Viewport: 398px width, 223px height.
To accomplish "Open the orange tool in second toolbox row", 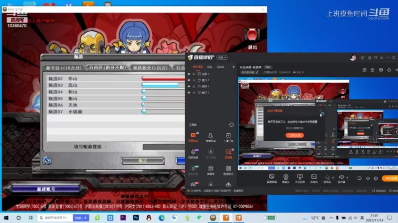I will [228, 154].
